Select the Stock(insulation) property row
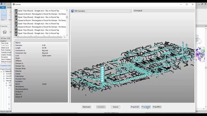 pos(41,89)
